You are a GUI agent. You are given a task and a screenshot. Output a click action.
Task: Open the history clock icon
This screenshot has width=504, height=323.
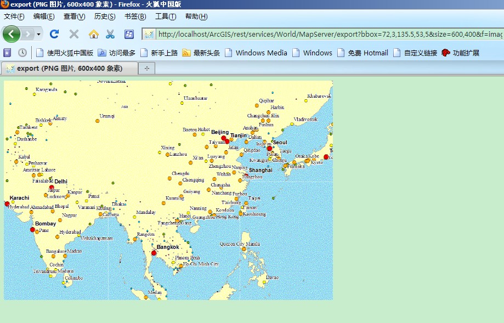[x=22, y=53]
